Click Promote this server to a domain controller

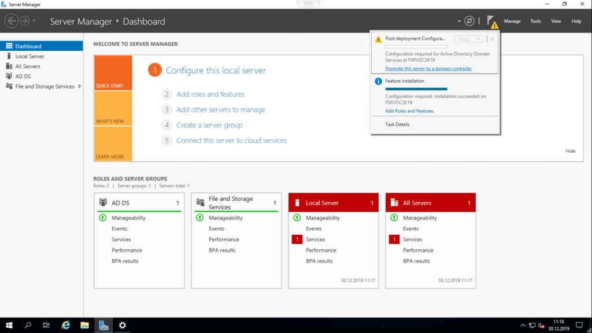click(x=428, y=69)
